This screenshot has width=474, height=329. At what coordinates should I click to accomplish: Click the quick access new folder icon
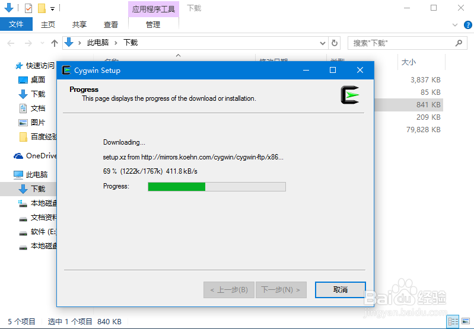[42, 8]
